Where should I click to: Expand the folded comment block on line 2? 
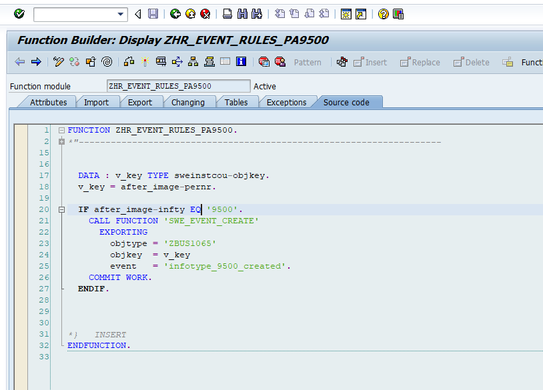pos(61,141)
